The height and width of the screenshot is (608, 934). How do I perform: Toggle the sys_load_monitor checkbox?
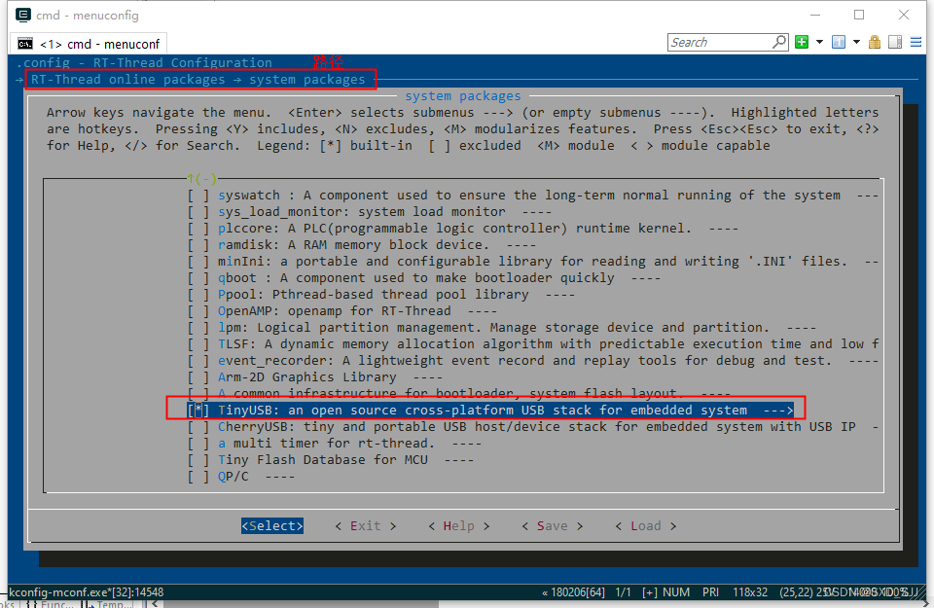tap(198, 212)
